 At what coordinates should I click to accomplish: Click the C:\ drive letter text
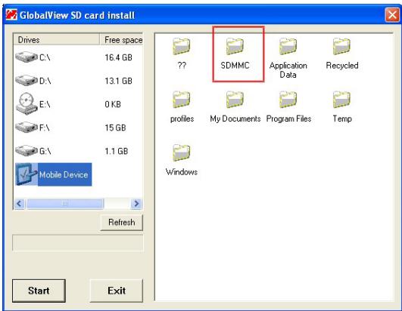tap(45, 57)
